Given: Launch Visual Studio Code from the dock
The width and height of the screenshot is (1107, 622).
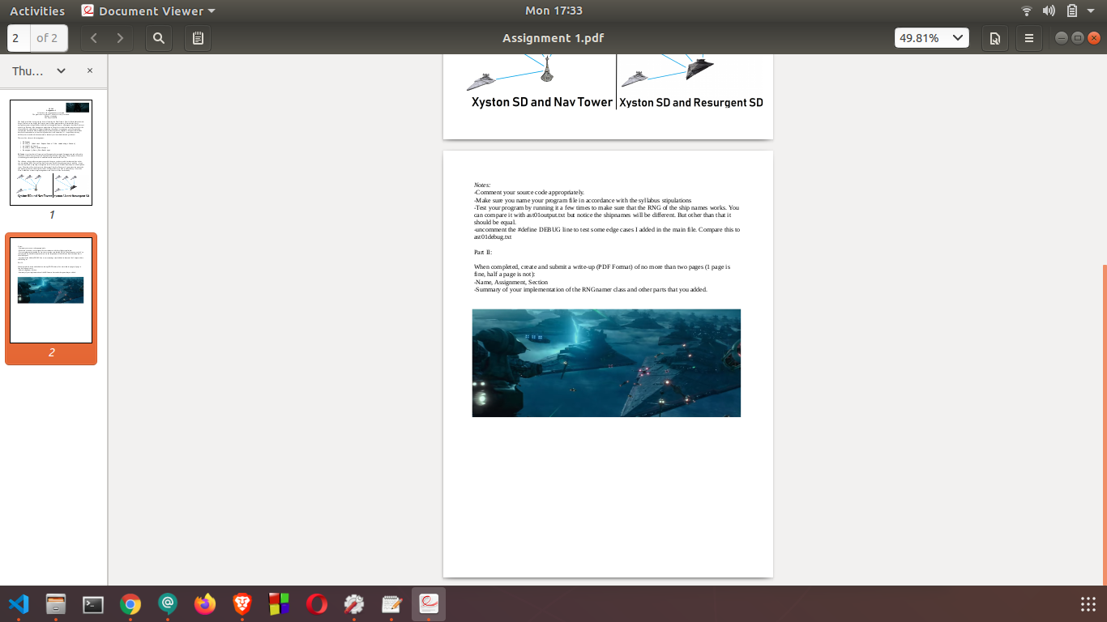Looking at the screenshot, I should click(19, 603).
